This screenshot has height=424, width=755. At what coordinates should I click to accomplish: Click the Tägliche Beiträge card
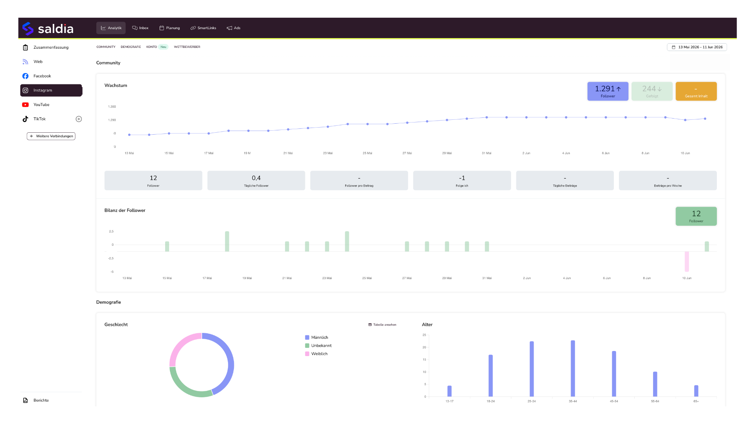[565, 181]
